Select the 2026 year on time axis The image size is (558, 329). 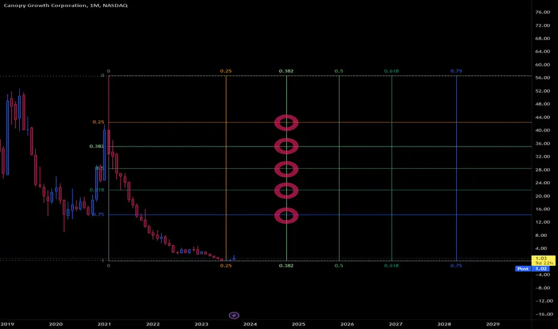[x=347, y=324]
